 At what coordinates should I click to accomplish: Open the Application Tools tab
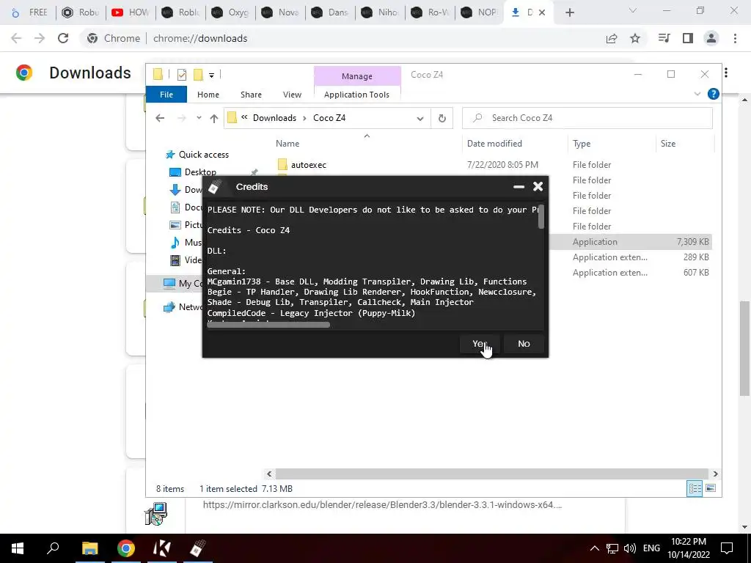356,95
